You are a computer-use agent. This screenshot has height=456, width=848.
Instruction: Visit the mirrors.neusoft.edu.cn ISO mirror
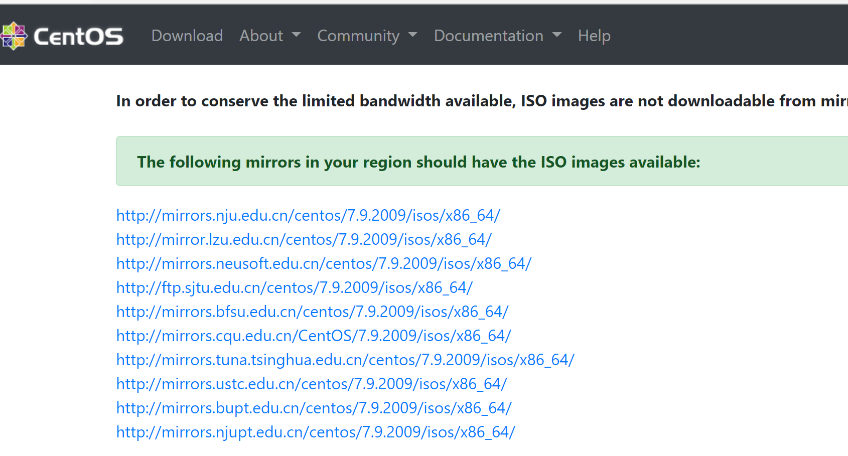pos(324,263)
